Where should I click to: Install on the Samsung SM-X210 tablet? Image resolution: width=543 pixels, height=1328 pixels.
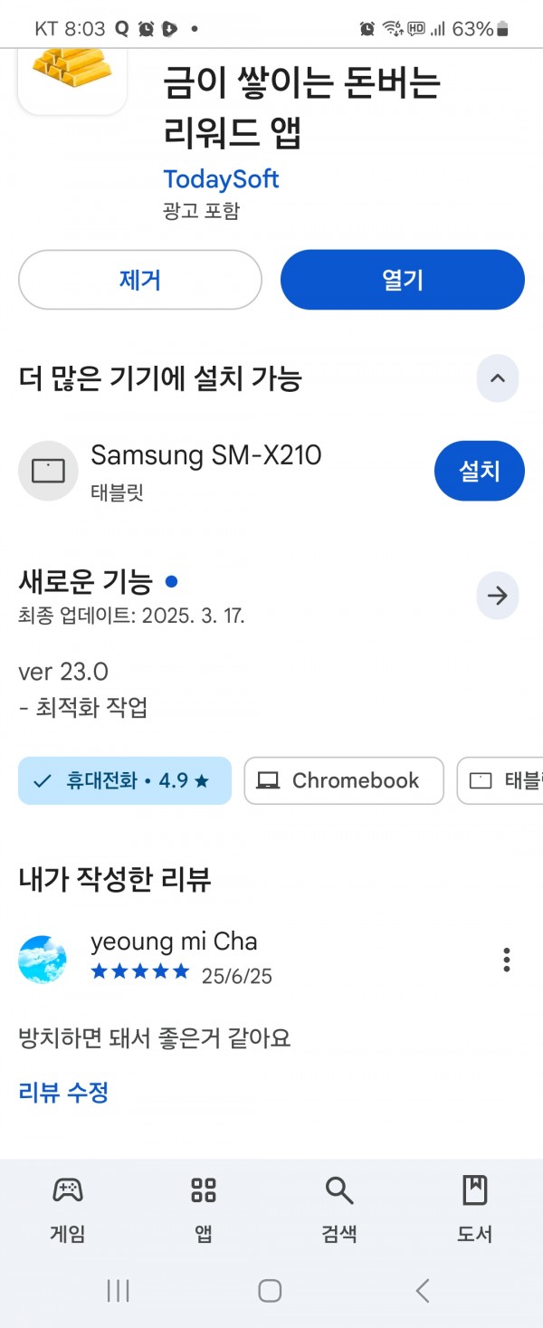pos(480,471)
